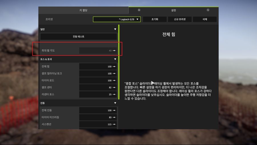This screenshot has height=145, width=257.
Task: Switch to the 키 할당 tab
Action: (x=83, y=10)
